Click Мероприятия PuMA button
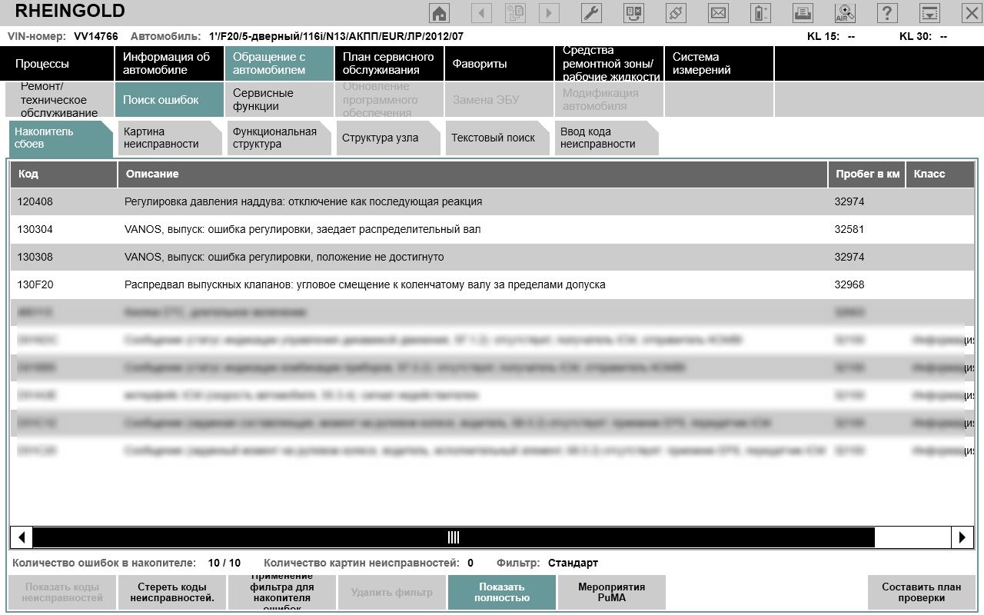 click(x=612, y=592)
